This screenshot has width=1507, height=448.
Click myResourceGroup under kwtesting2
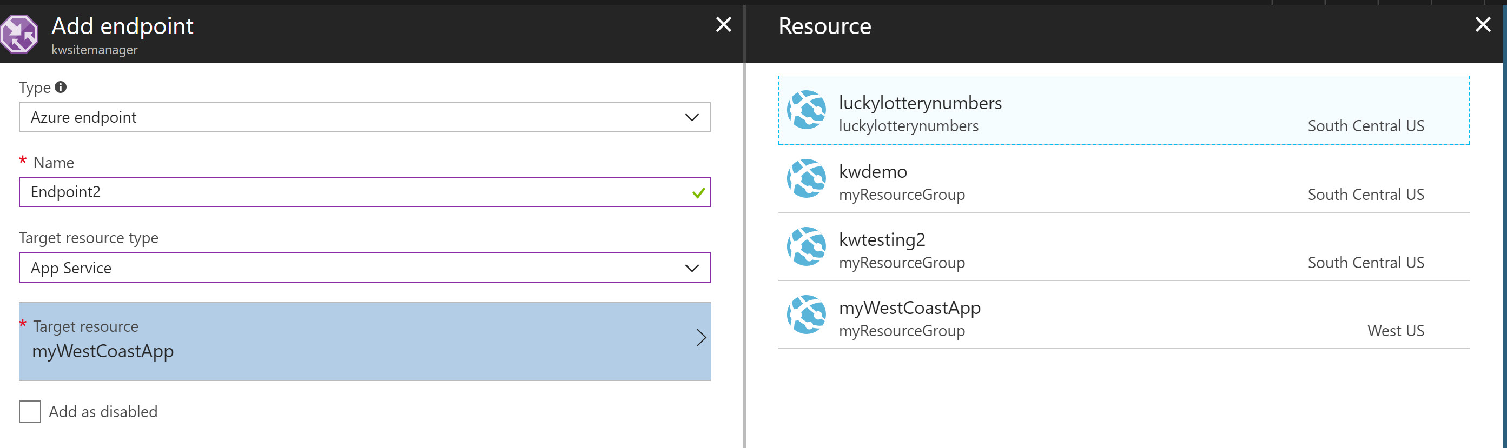pyautogui.click(x=902, y=263)
